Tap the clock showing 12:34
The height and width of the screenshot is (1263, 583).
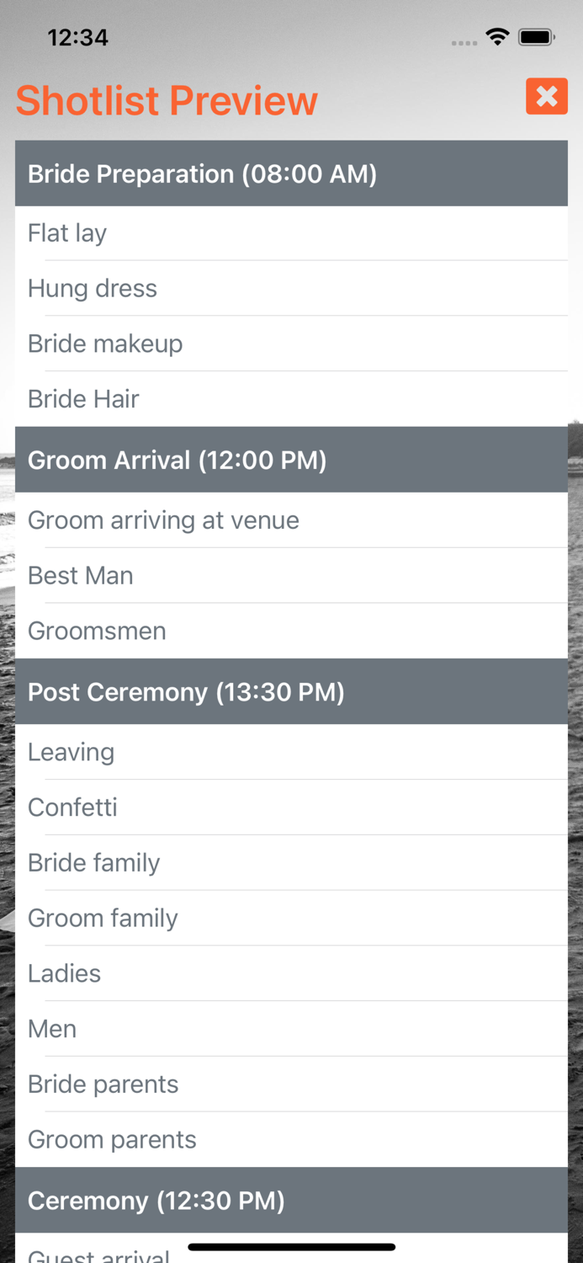[x=78, y=37]
